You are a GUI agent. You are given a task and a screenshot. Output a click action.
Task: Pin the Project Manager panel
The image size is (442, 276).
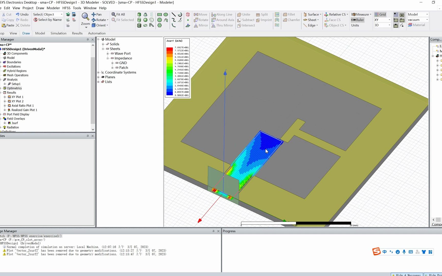[x=88, y=40]
